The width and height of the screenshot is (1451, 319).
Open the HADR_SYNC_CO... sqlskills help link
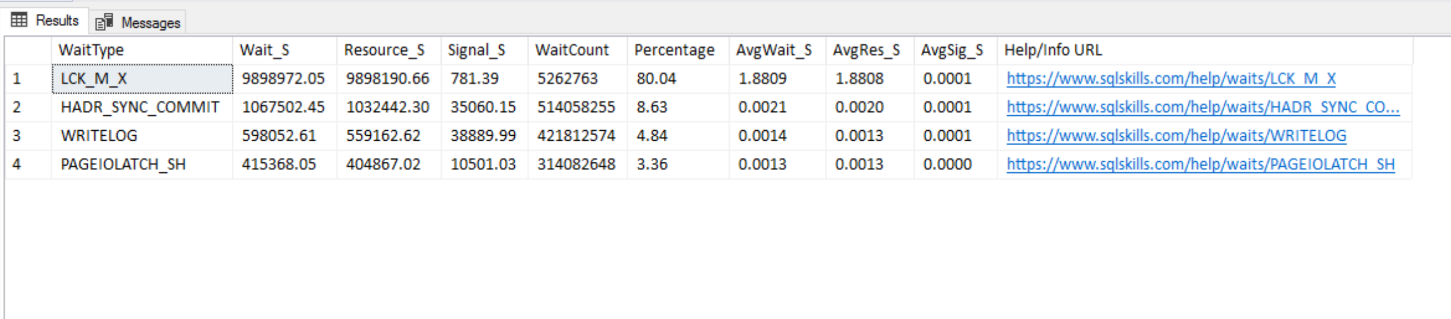tap(1203, 107)
